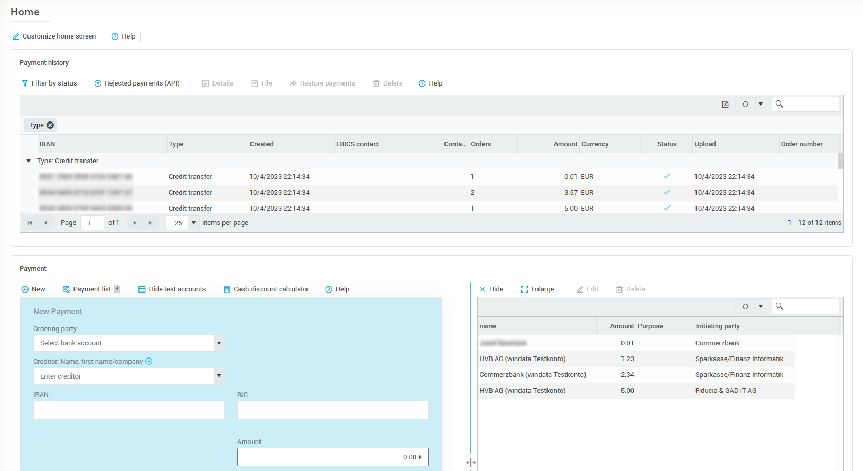This screenshot has width=863, height=471.
Task: Expand the Enter creditor dropdown
Action: (219, 376)
